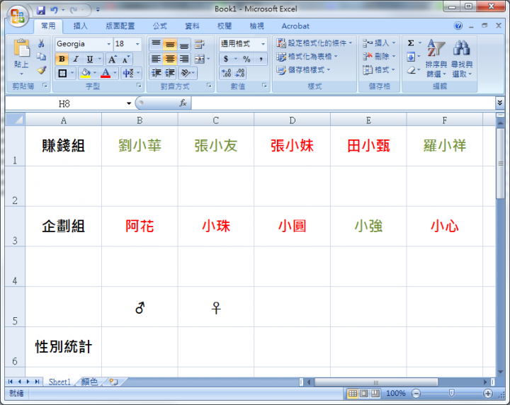This screenshot has height=405, width=510.
Task: Shrink font size with smaller A button
Action: pyautogui.click(x=125, y=59)
